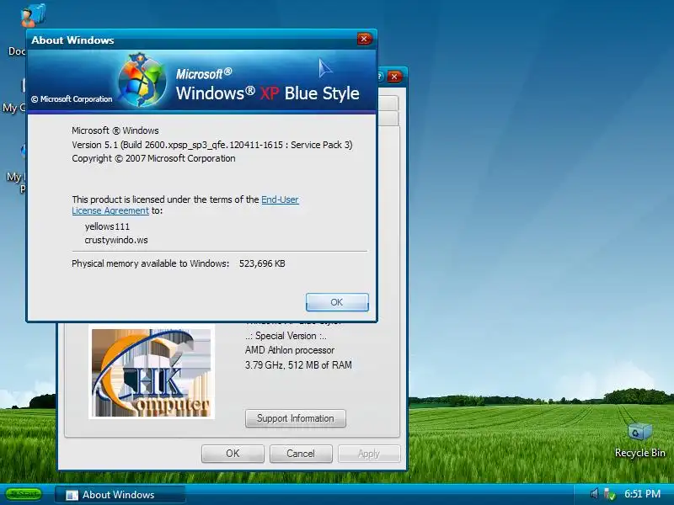The width and height of the screenshot is (674, 505).
Task: Open the Recycle Bin desktop icon
Action: click(x=639, y=440)
